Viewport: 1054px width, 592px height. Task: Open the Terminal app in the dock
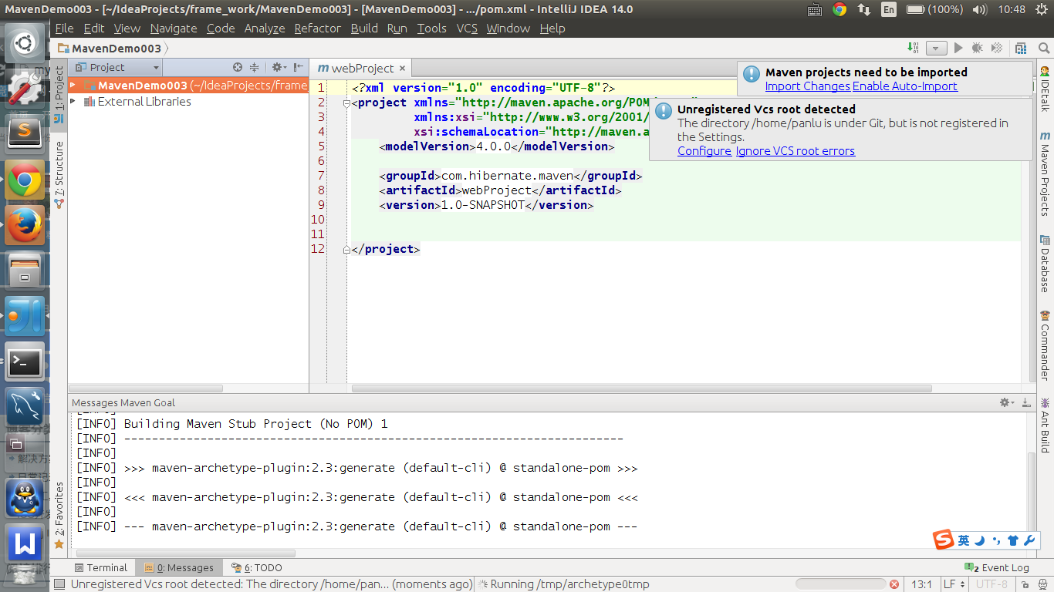tap(25, 361)
